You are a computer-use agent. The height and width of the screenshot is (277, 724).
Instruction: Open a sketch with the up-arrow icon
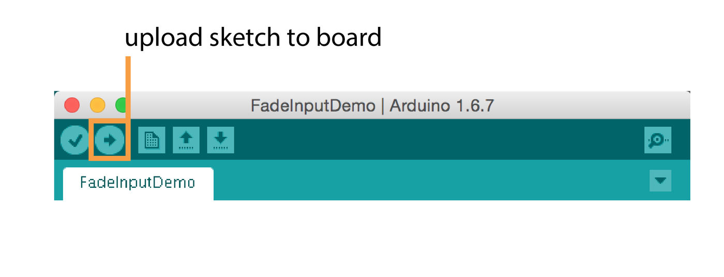(x=186, y=140)
